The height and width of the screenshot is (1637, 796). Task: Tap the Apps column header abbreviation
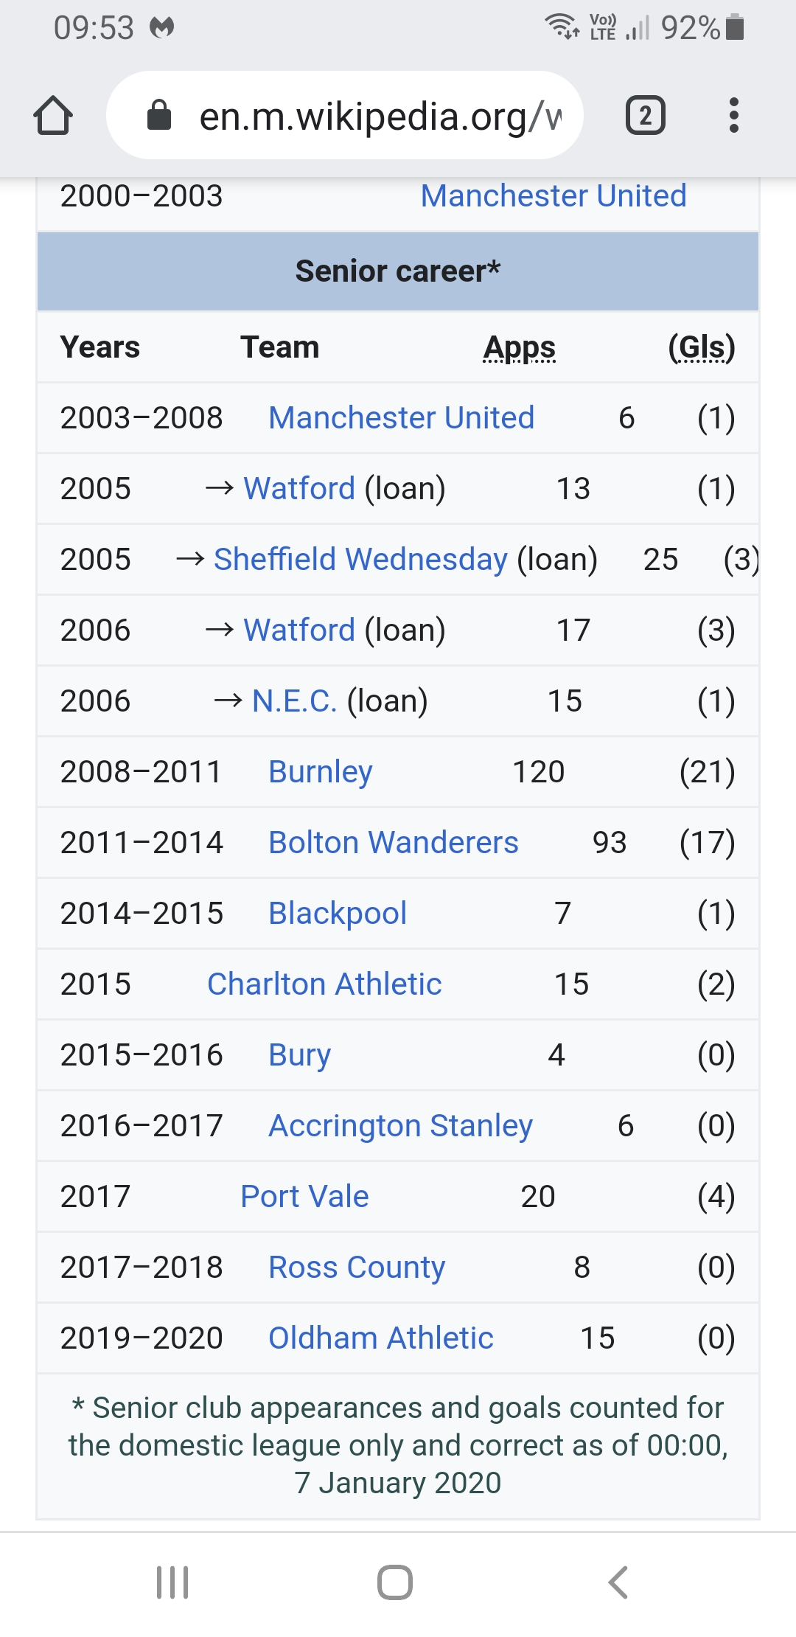pos(520,347)
